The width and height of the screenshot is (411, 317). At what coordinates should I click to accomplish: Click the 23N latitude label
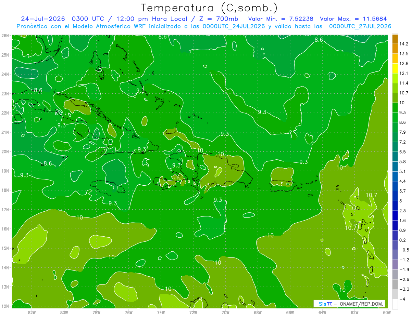[x=5, y=93]
